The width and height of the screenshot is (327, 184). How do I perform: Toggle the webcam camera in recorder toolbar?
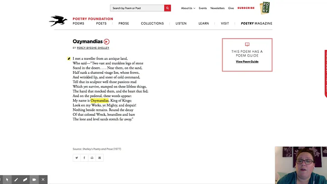tap(34, 179)
